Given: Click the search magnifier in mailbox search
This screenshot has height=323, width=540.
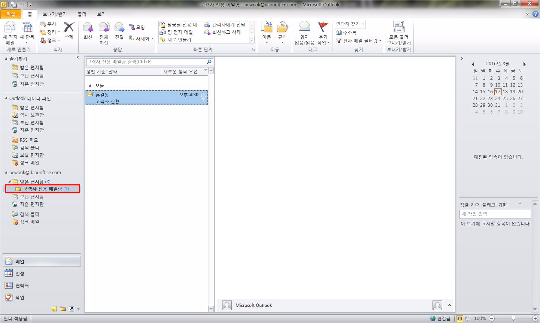Looking at the screenshot, I should click(x=209, y=62).
